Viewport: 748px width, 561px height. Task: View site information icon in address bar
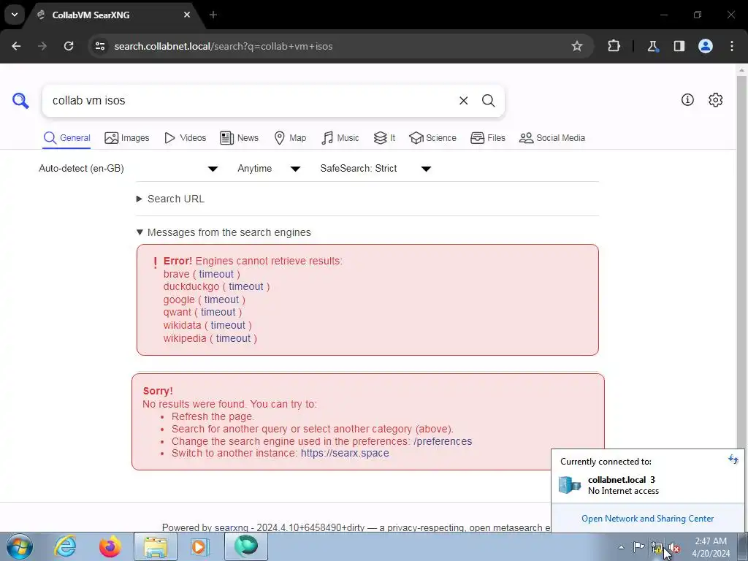(x=99, y=46)
